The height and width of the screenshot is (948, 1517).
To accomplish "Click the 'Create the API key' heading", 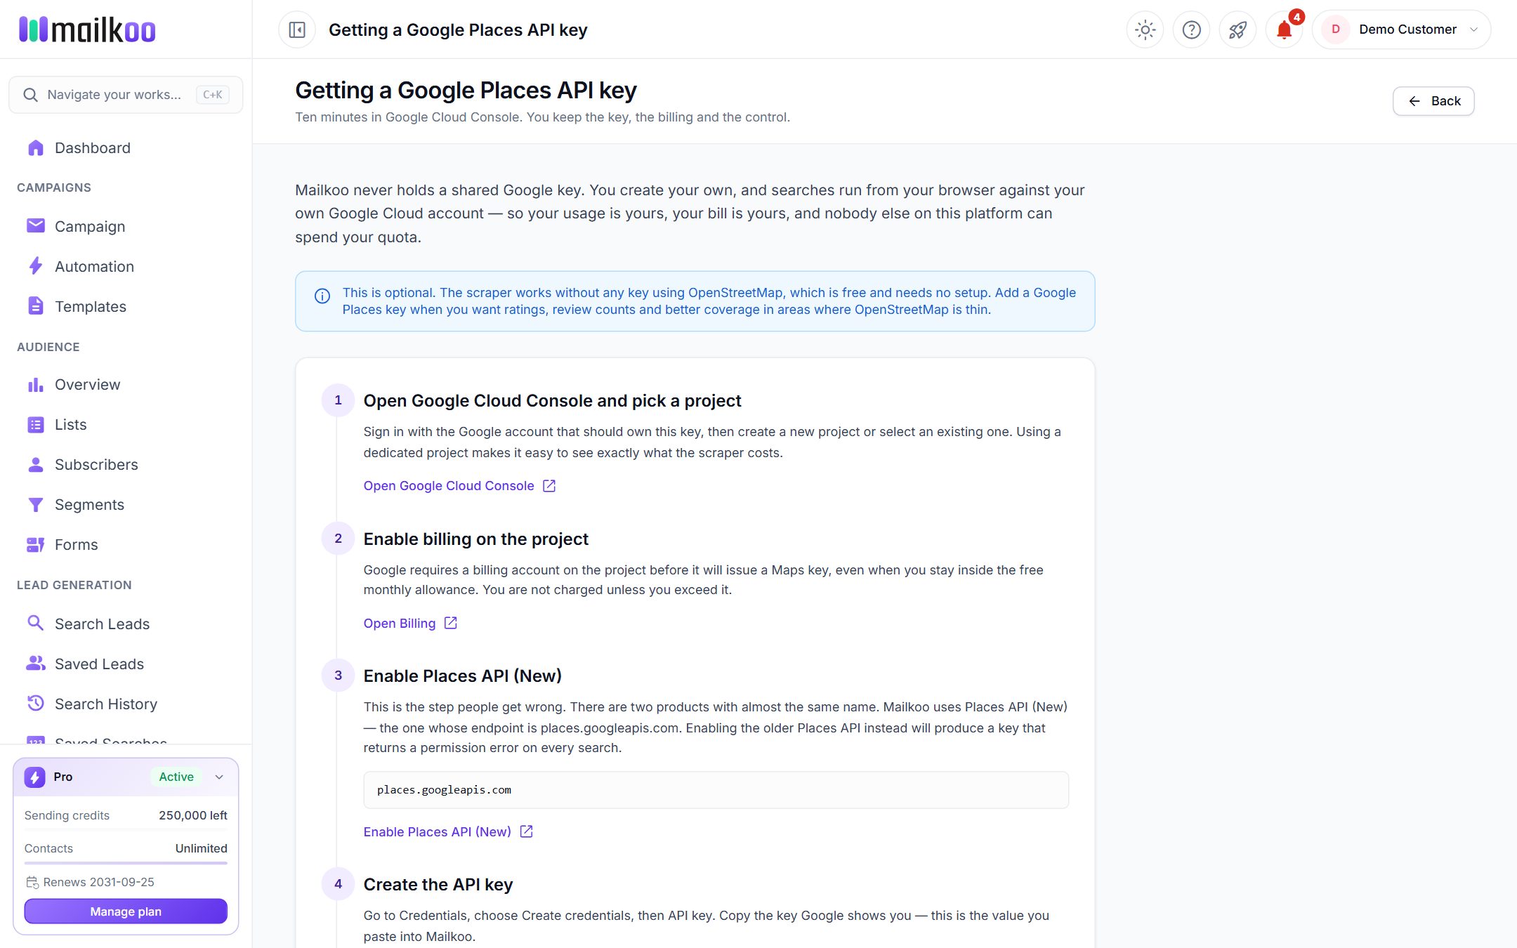I will point(438,885).
